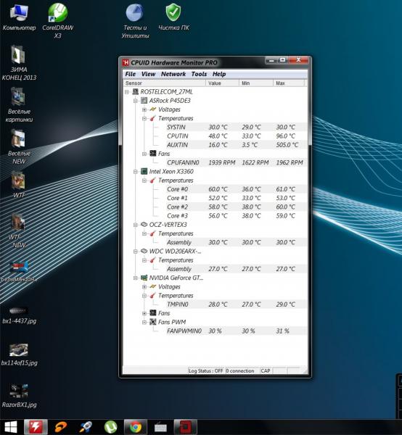Open the Тесты и Утилиты desktop icon
The width and height of the screenshot is (402, 435).
pyautogui.click(x=135, y=20)
